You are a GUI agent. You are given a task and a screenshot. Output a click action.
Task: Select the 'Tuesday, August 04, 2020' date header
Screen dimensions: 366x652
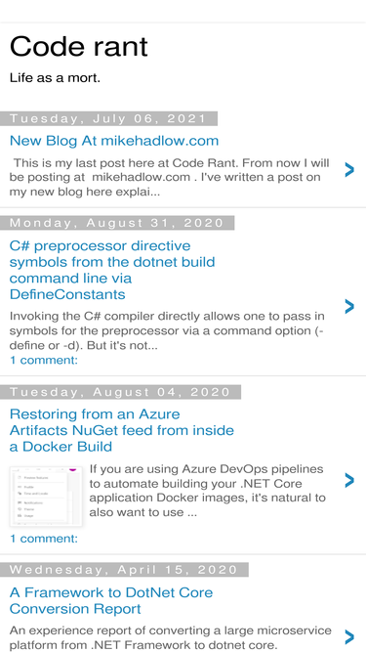coord(120,392)
